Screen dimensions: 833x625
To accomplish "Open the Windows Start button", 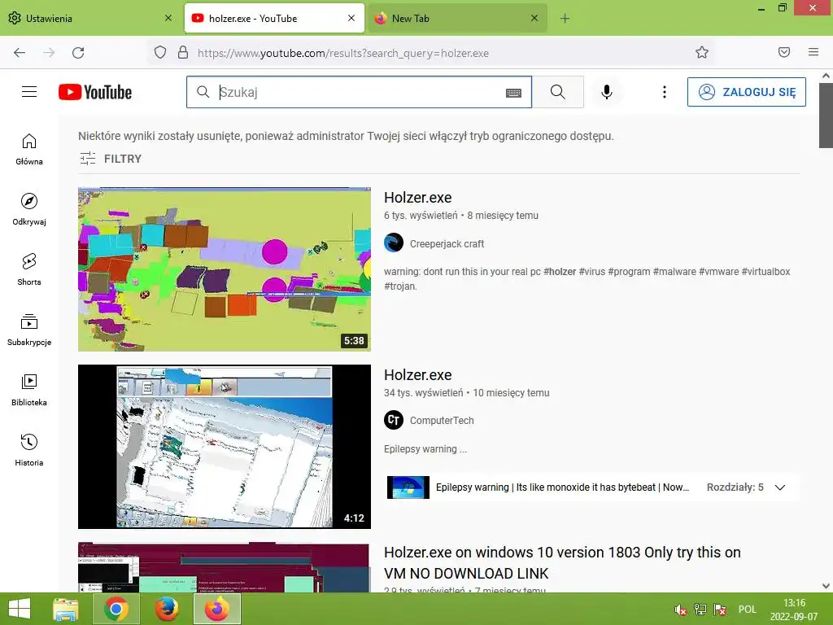I will point(20,609).
